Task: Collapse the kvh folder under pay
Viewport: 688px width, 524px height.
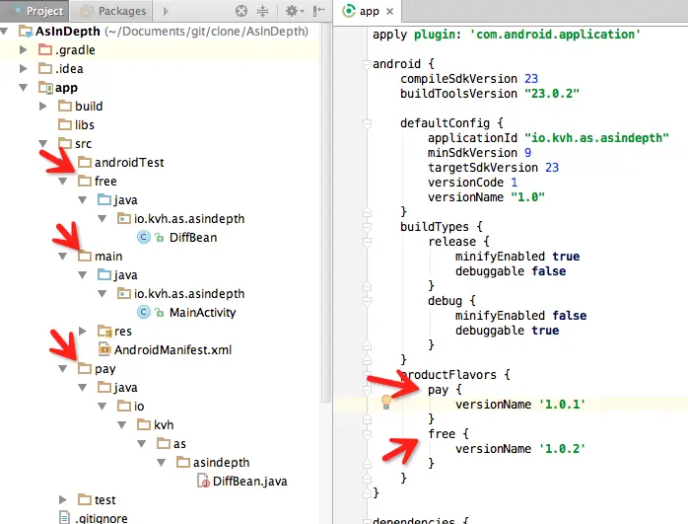Action: click(x=122, y=425)
